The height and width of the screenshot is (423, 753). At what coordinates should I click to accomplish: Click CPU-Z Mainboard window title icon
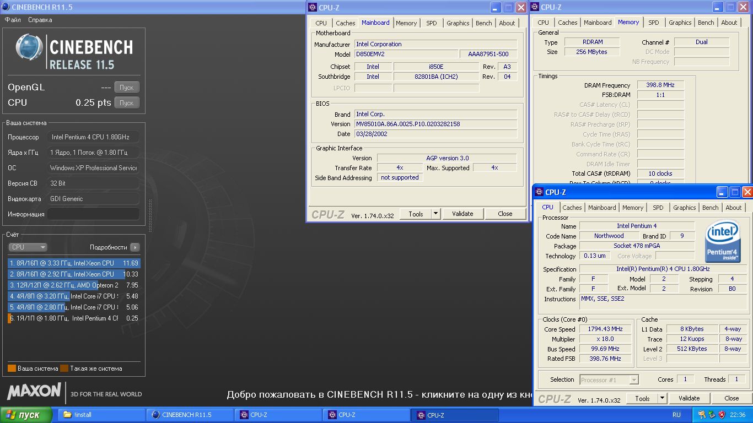coord(313,7)
